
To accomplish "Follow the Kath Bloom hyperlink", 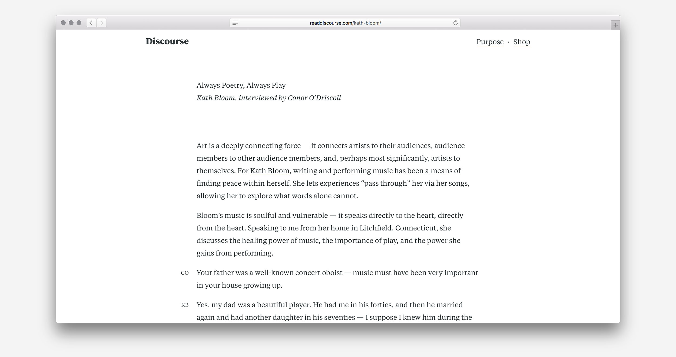I will (270, 171).
